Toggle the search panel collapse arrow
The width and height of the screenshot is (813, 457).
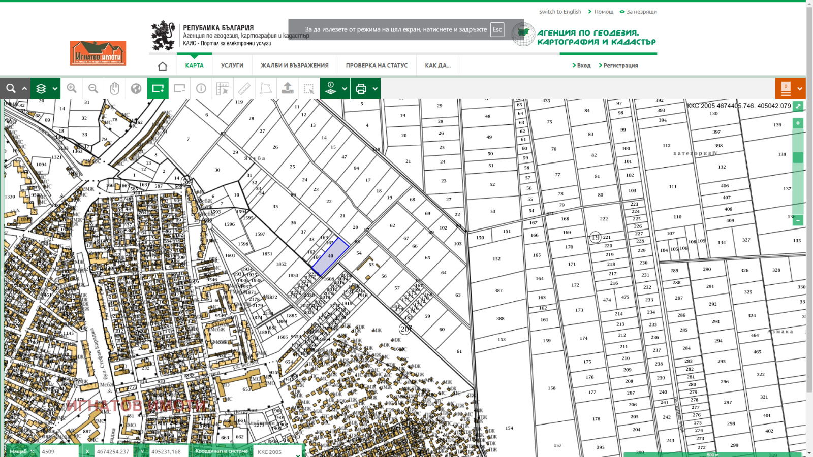click(24, 89)
